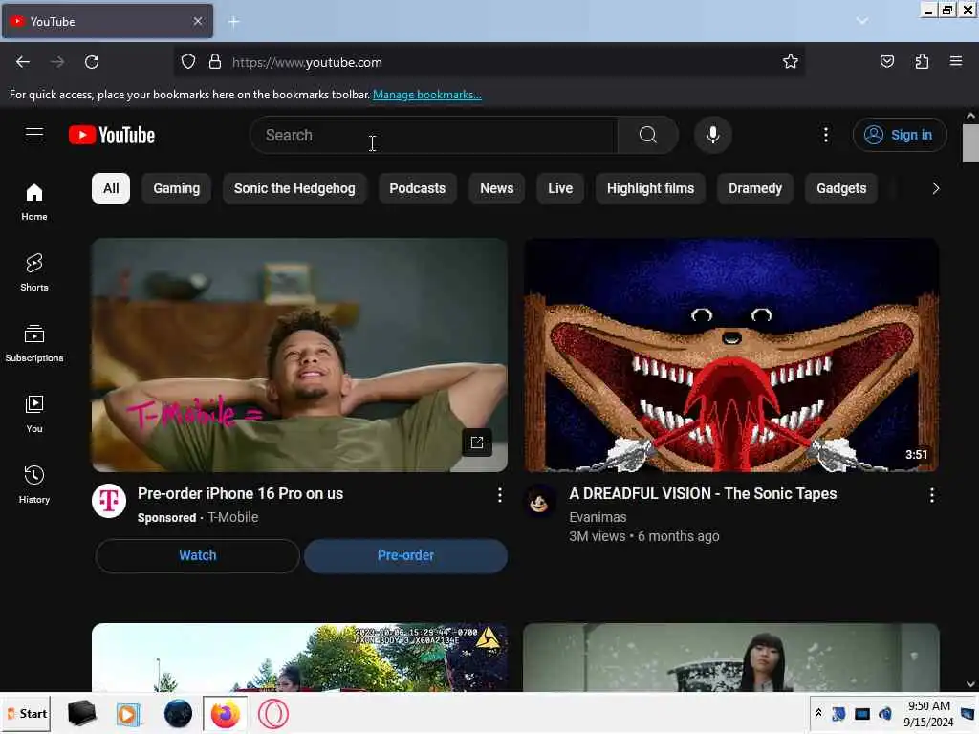This screenshot has height=734, width=979.
Task: Open the T-Mobile ad thumbnail
Action: coord(299,356)
